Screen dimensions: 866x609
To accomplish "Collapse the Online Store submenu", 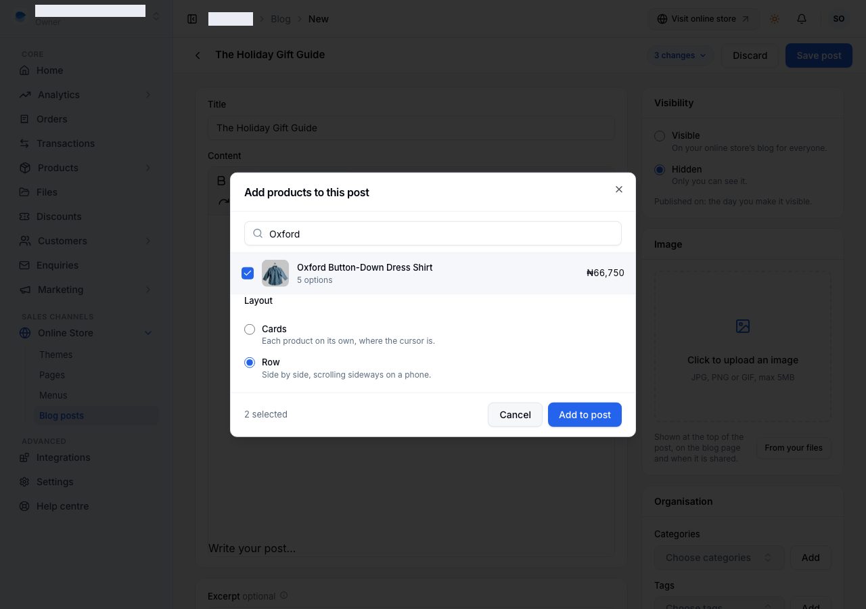I will tap(148, 333).
